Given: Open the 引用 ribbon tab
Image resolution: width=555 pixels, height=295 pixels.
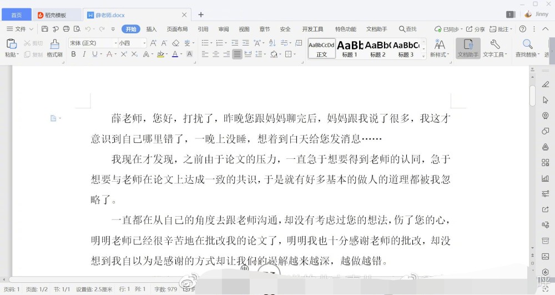Looking at the screenshot, I should (x=203, y=29).
